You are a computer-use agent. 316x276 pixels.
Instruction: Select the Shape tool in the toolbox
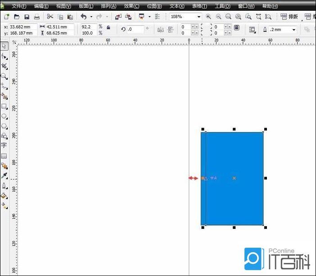[4, 56]
